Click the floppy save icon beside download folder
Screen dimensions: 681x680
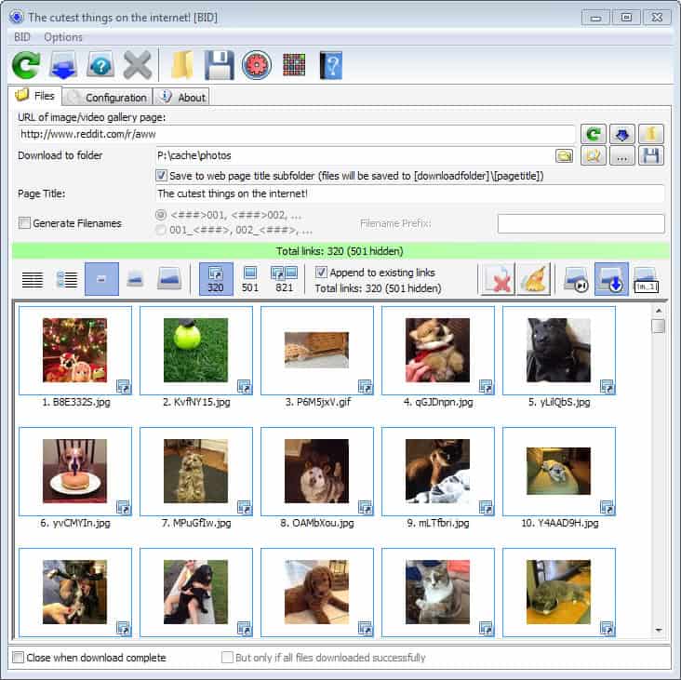pos(650,156)
